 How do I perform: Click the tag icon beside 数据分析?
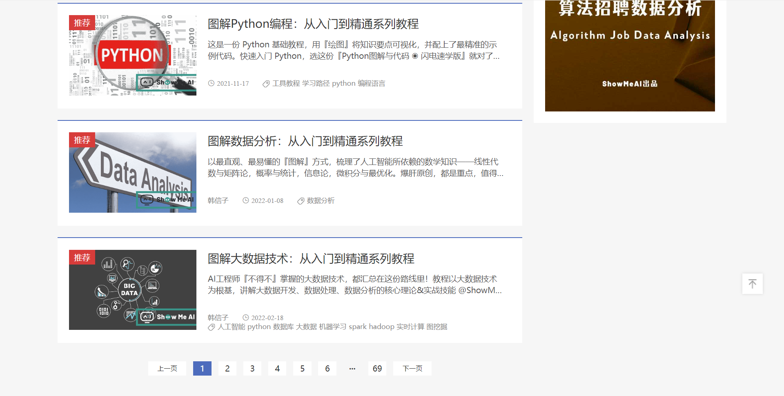pos(301,201)
